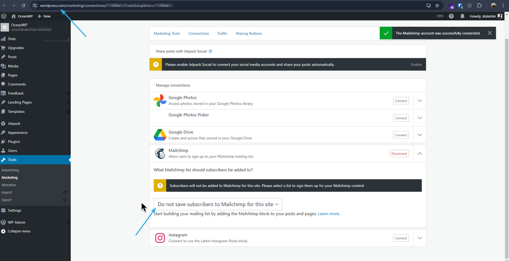
Task: Open the help question mark icon
Action: (451, 16)
